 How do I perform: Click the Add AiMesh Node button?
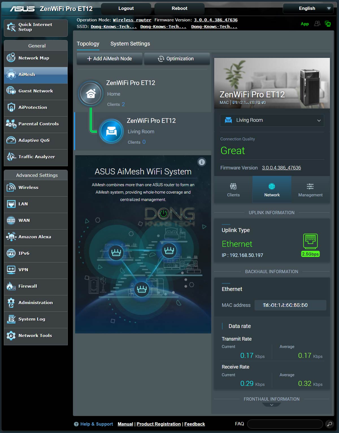coord(109,58)
